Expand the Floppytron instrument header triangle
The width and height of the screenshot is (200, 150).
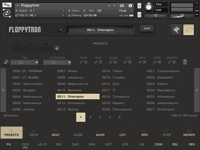(18, 5)
